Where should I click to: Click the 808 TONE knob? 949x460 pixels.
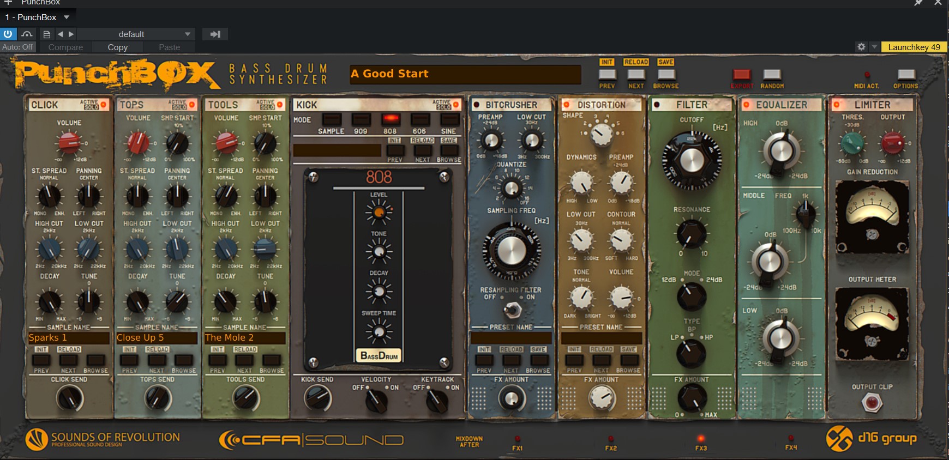coord(379,252)
